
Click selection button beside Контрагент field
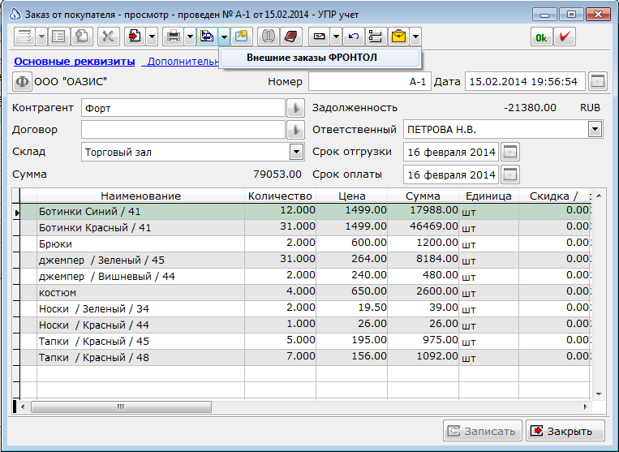pyautogui.click(x=295, y=108)
